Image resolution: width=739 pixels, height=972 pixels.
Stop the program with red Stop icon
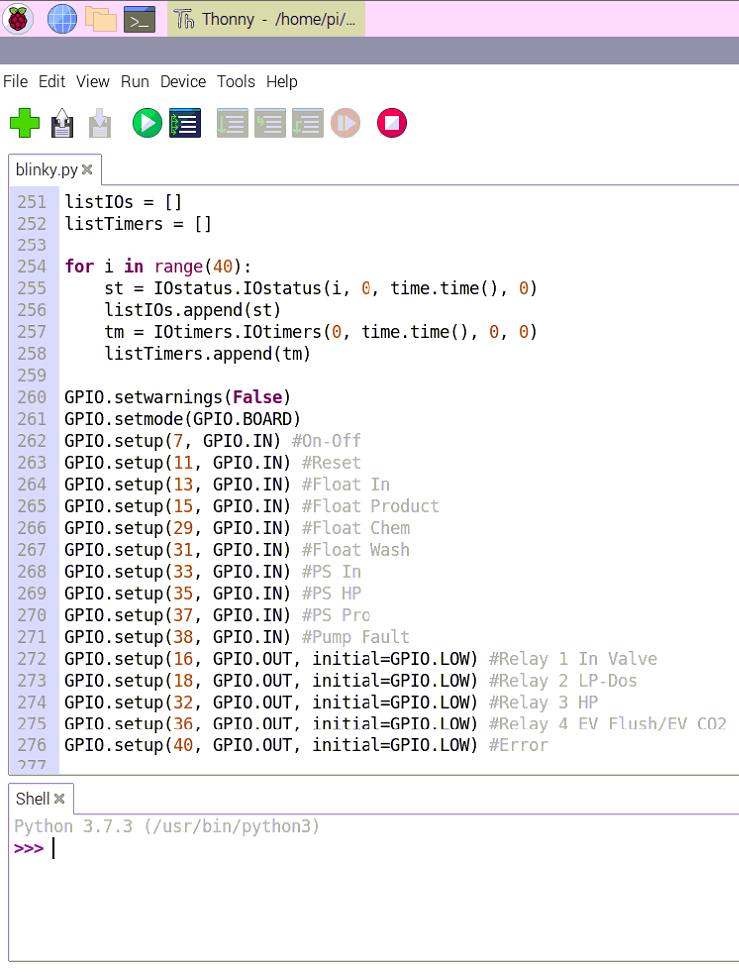click(392, 123)
